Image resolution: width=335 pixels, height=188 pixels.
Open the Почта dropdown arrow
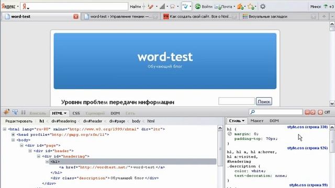point(234,7)
